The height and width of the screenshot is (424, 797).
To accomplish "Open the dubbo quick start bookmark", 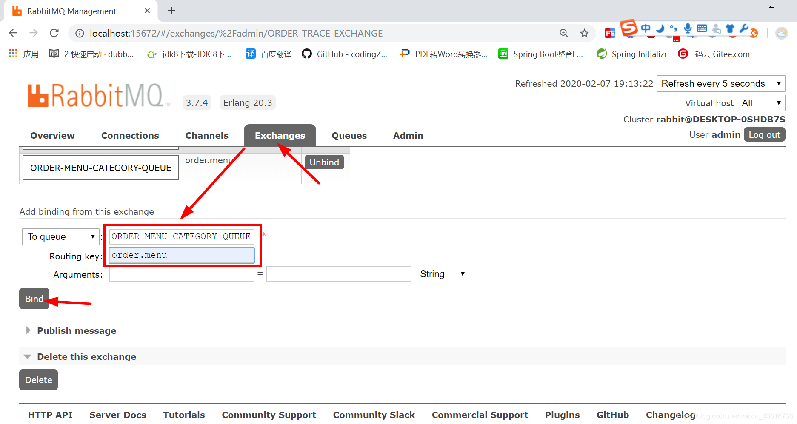I will pyautogui.click(x=92, y=54).
